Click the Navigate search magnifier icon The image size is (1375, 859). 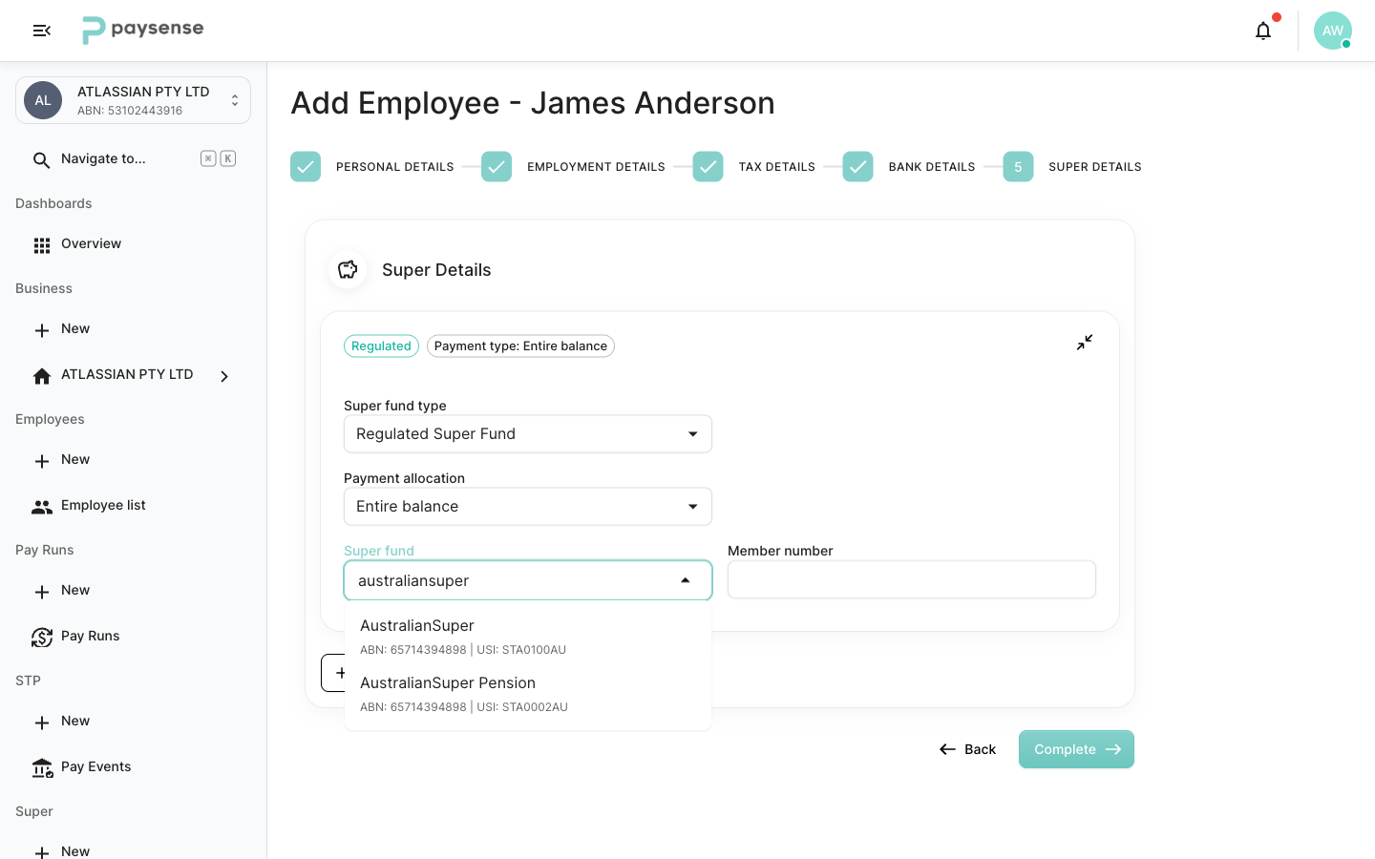pos(41,159)
